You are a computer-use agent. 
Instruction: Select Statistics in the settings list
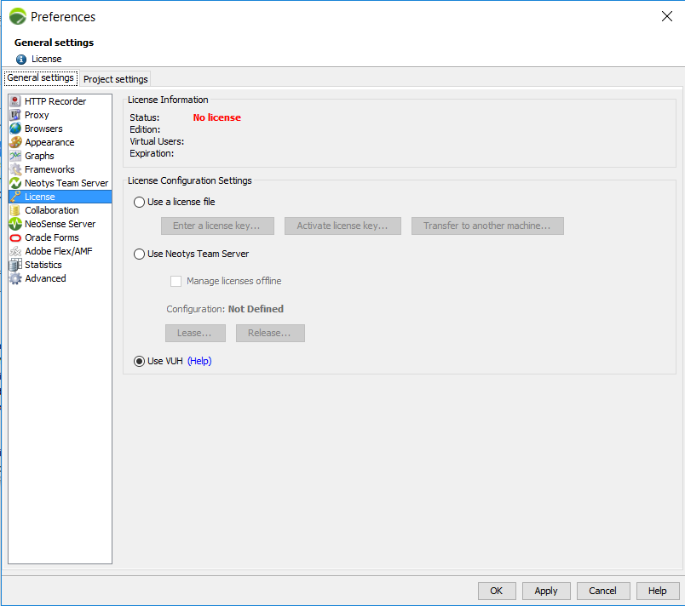[43, 265]
